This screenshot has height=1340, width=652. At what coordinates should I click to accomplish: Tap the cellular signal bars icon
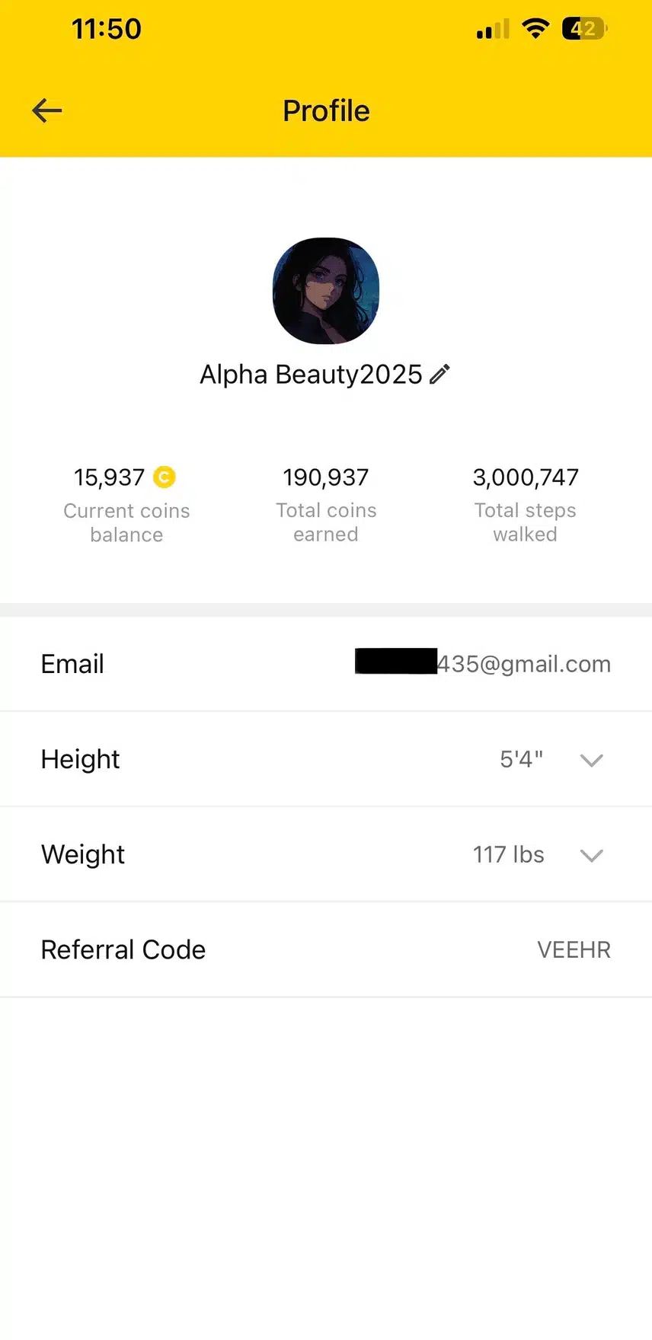493,30
